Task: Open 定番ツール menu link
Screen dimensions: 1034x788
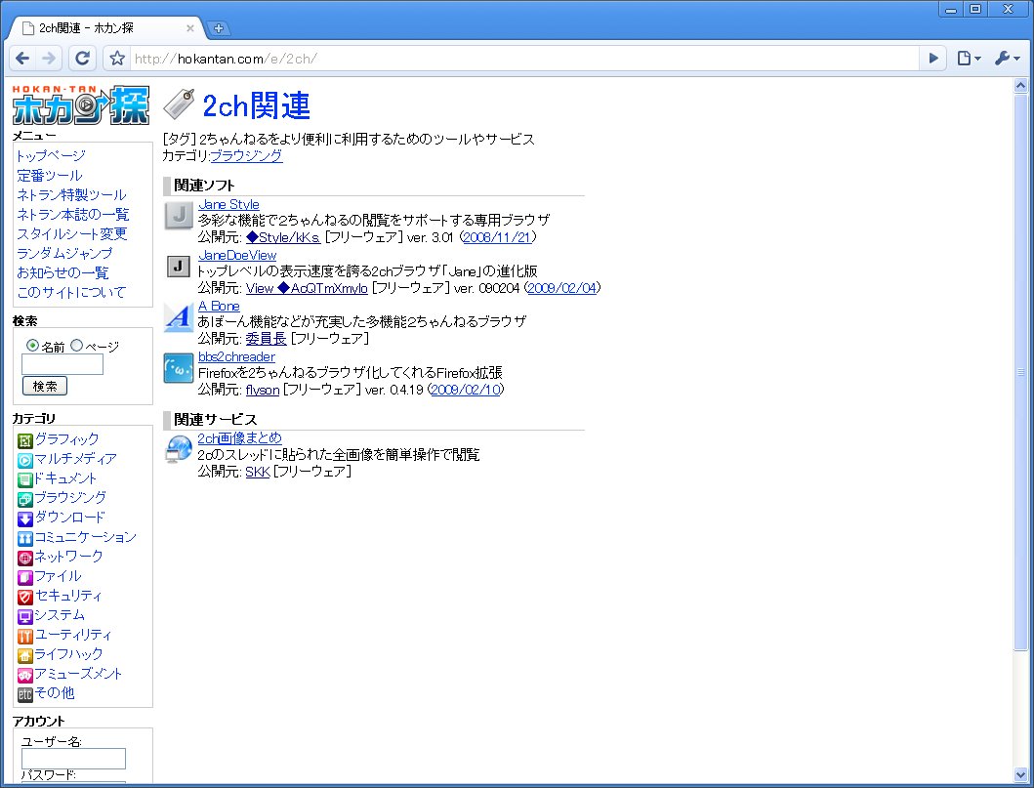Action: click(x=50, y=176)
